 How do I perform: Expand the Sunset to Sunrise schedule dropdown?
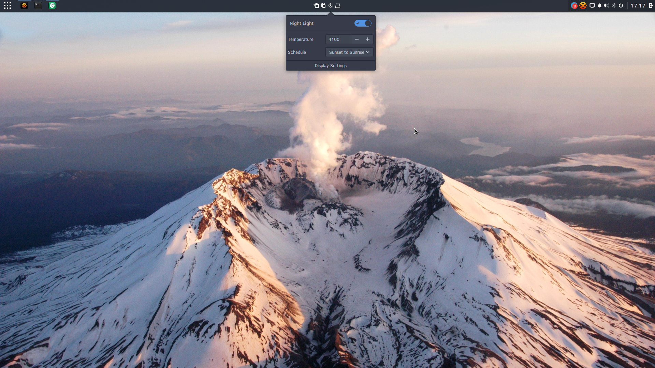pyautogui.click(x=349, y=52)
